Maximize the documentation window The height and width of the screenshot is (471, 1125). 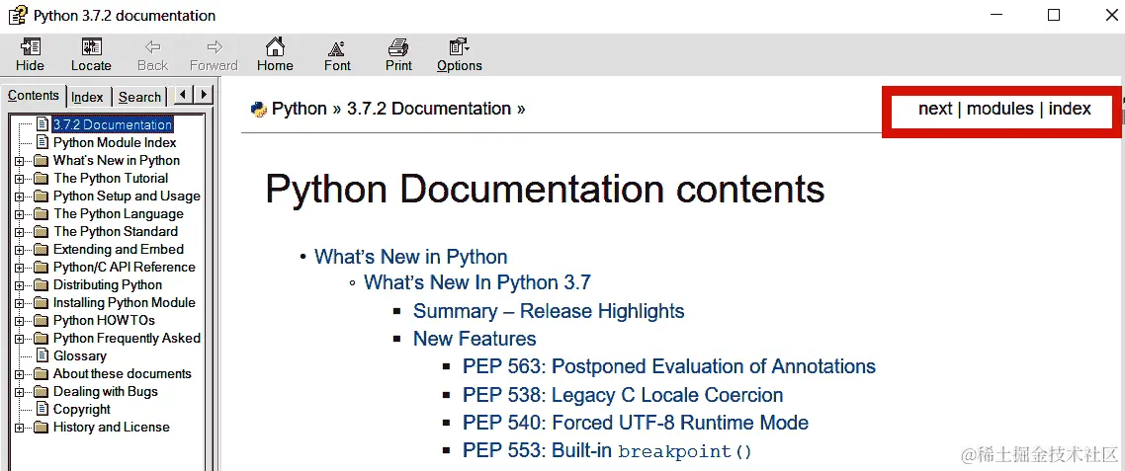pyautogui.click(x=1053, y=15)
